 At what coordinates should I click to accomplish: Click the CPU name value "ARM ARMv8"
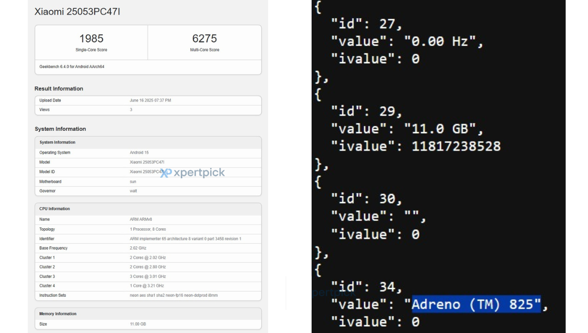coord(141,219)
